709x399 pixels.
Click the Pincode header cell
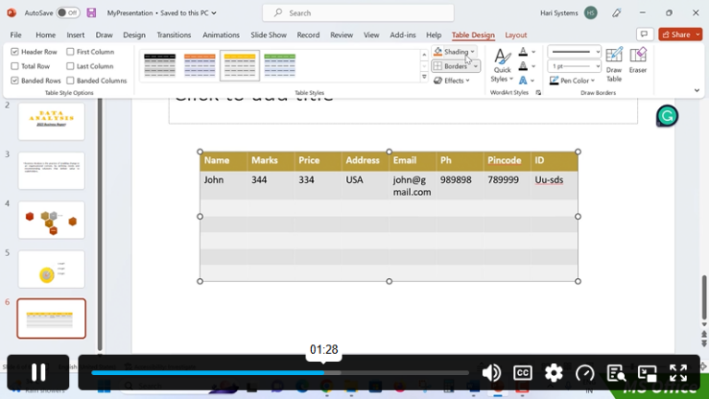[x=507, y=161]
